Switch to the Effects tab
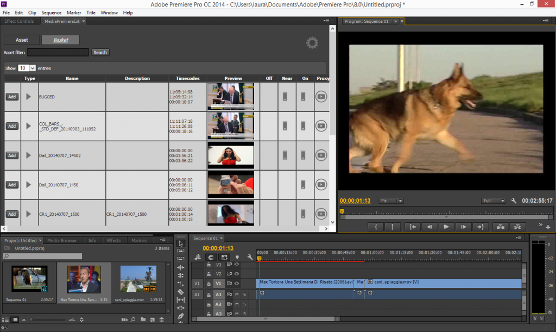The image size is (556, 332). click(x=114, y=241)
